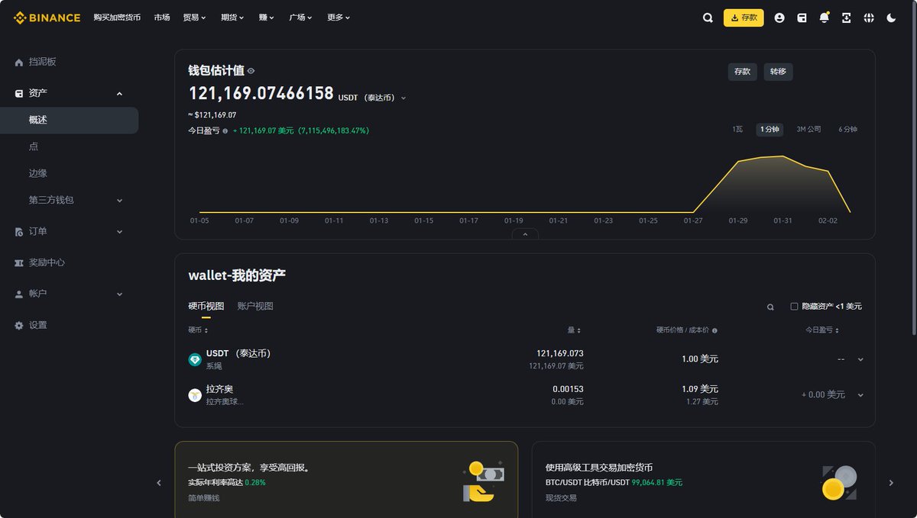Select 边缘 in the sidebar
Image resolution: width=917 pixels, height=518 pixels.
click(38, 173)
